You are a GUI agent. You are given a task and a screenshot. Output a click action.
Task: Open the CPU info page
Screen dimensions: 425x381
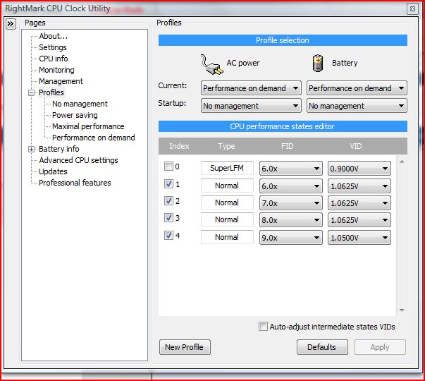click(53, 59)
